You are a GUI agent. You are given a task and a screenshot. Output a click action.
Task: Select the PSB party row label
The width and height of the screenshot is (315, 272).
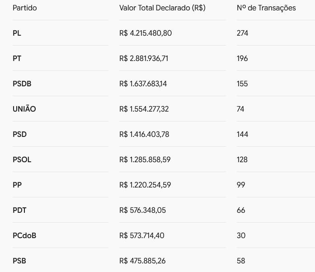tap(19, 261)
